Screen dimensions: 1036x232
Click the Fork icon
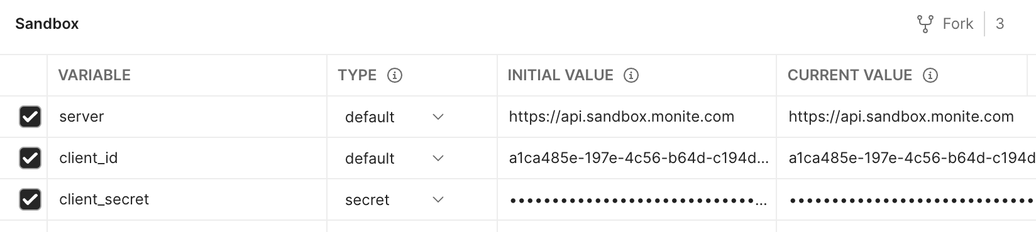(x=925, y=24)
